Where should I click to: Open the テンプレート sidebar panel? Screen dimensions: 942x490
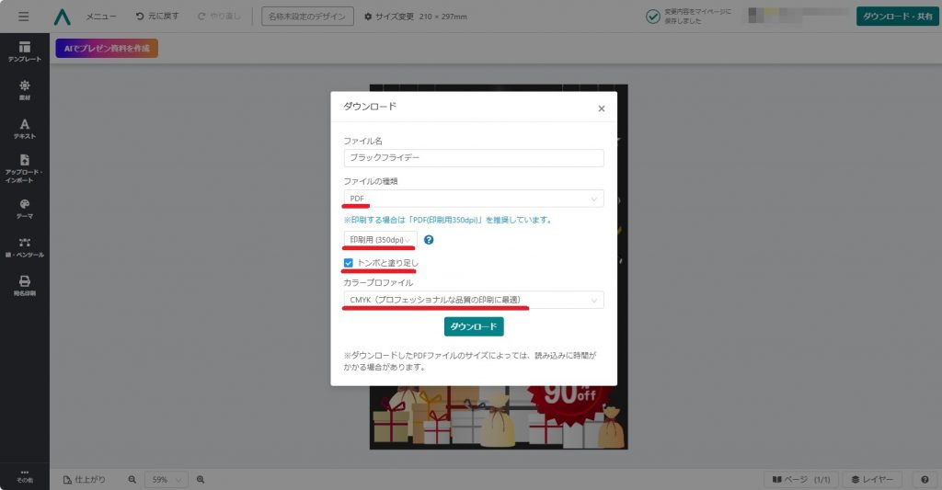[x=24, y=51]
